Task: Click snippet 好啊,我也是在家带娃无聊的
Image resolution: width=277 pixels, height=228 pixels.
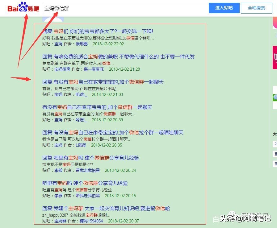Action: click(98, 38)
